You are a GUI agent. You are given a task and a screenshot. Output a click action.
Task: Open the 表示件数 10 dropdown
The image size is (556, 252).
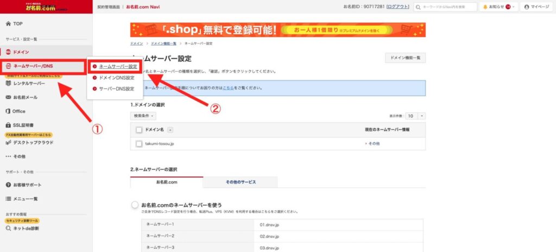coord(416,116)
